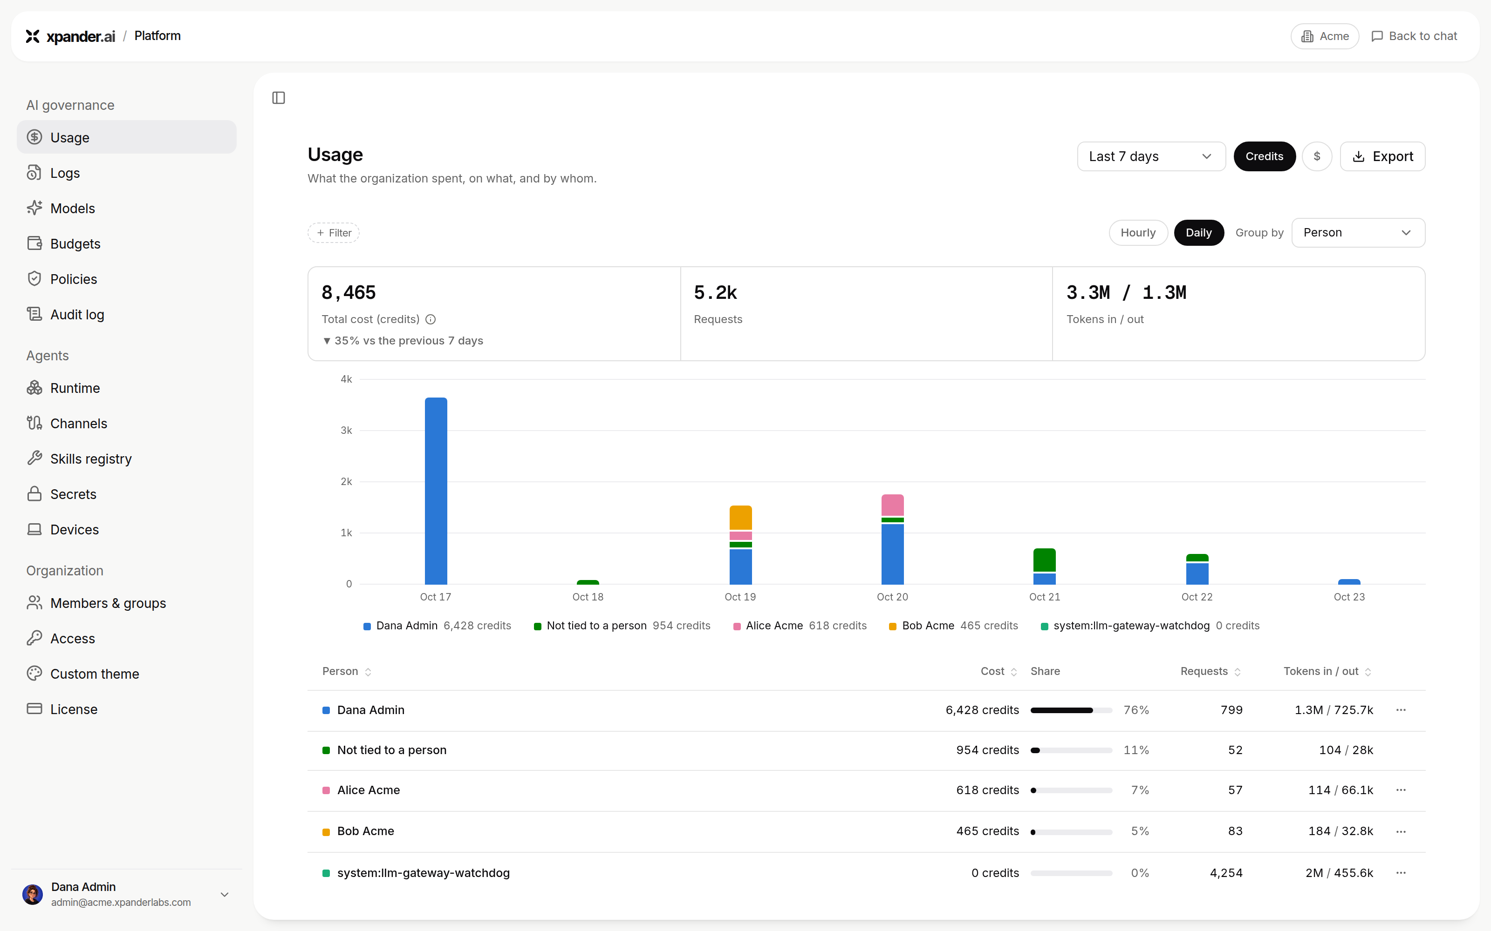
Task: Open the Usage page in sidebar
Action: pyautogui.click(x=126, y=137)
